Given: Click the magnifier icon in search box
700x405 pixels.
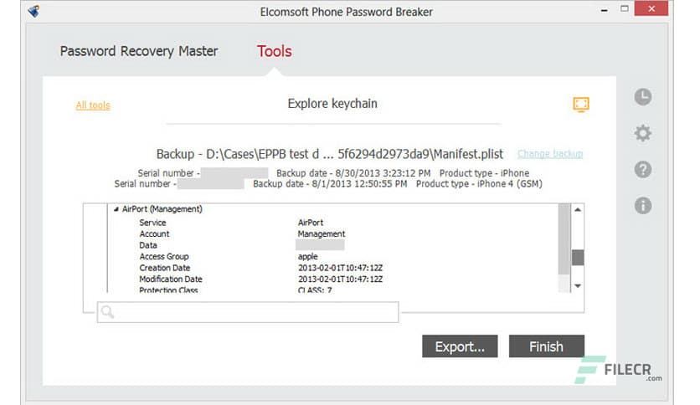Looking at the screenshot, I should (x=107, y=312).
